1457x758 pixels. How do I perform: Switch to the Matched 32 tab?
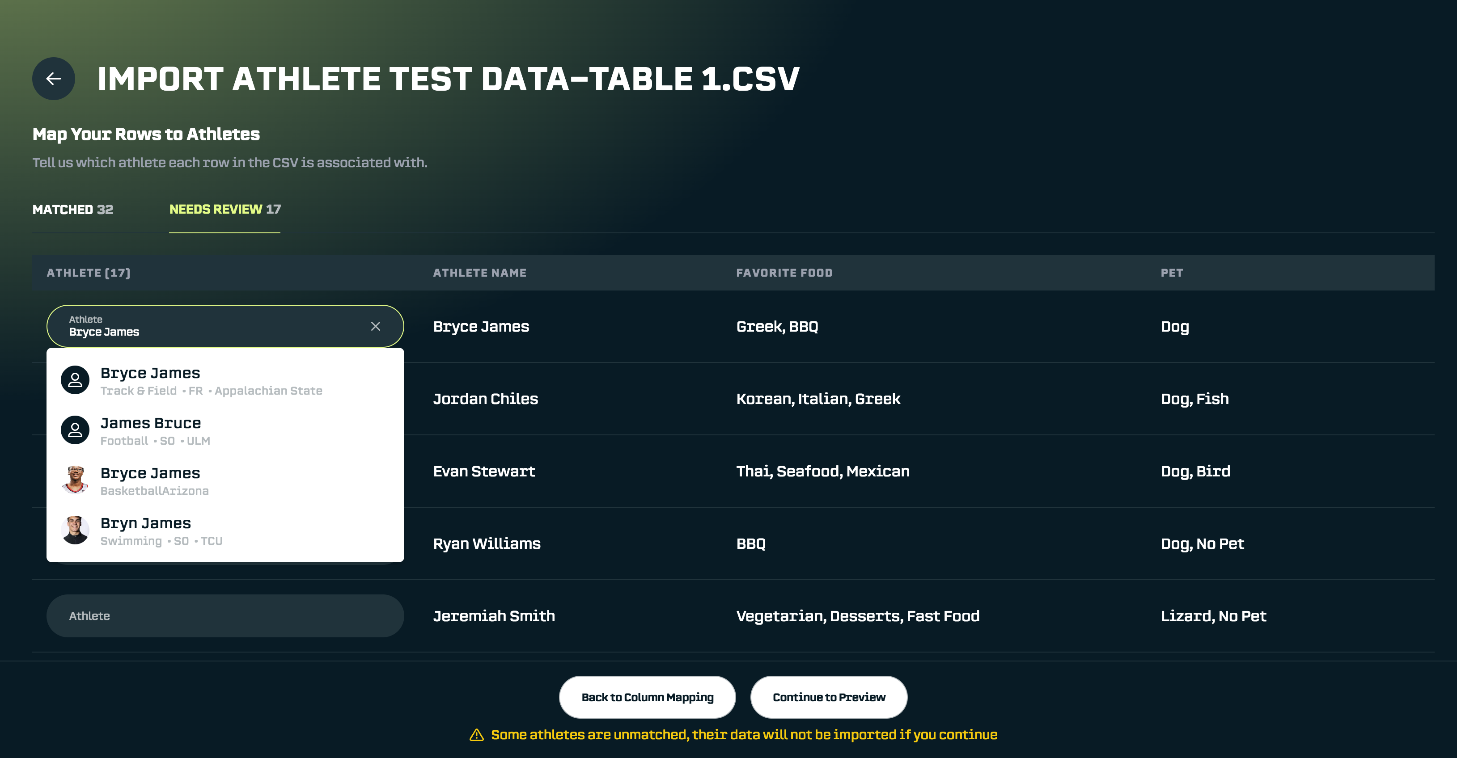(x=73, y=210)
